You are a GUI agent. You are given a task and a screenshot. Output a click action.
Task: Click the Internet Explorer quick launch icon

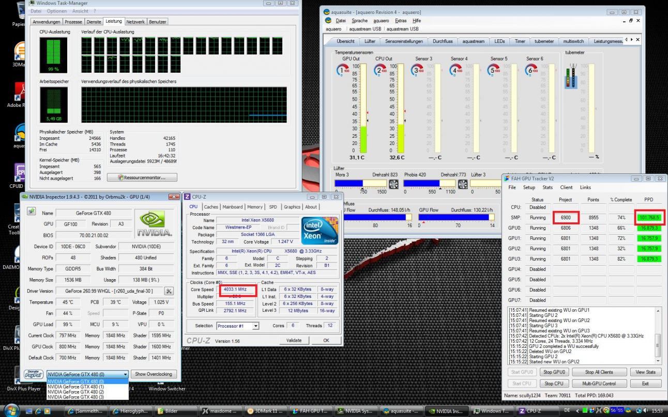coord(39,411)
